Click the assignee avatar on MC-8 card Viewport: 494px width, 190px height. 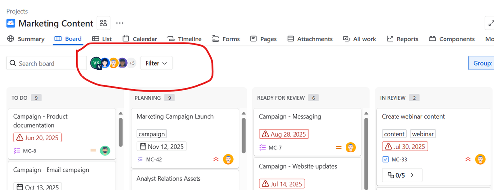(105, 151)
